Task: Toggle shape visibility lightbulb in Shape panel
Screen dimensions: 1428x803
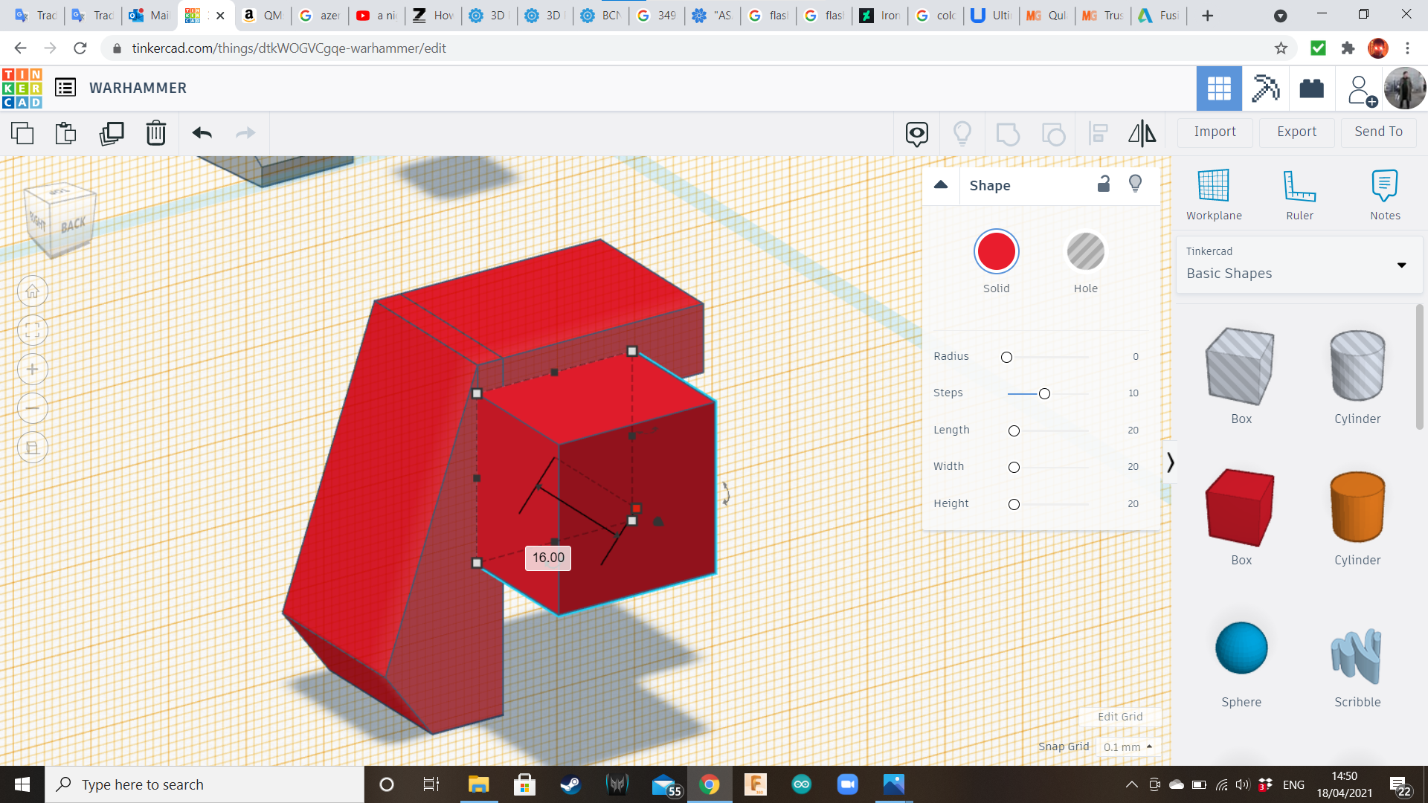Action: coord(1135,184)
